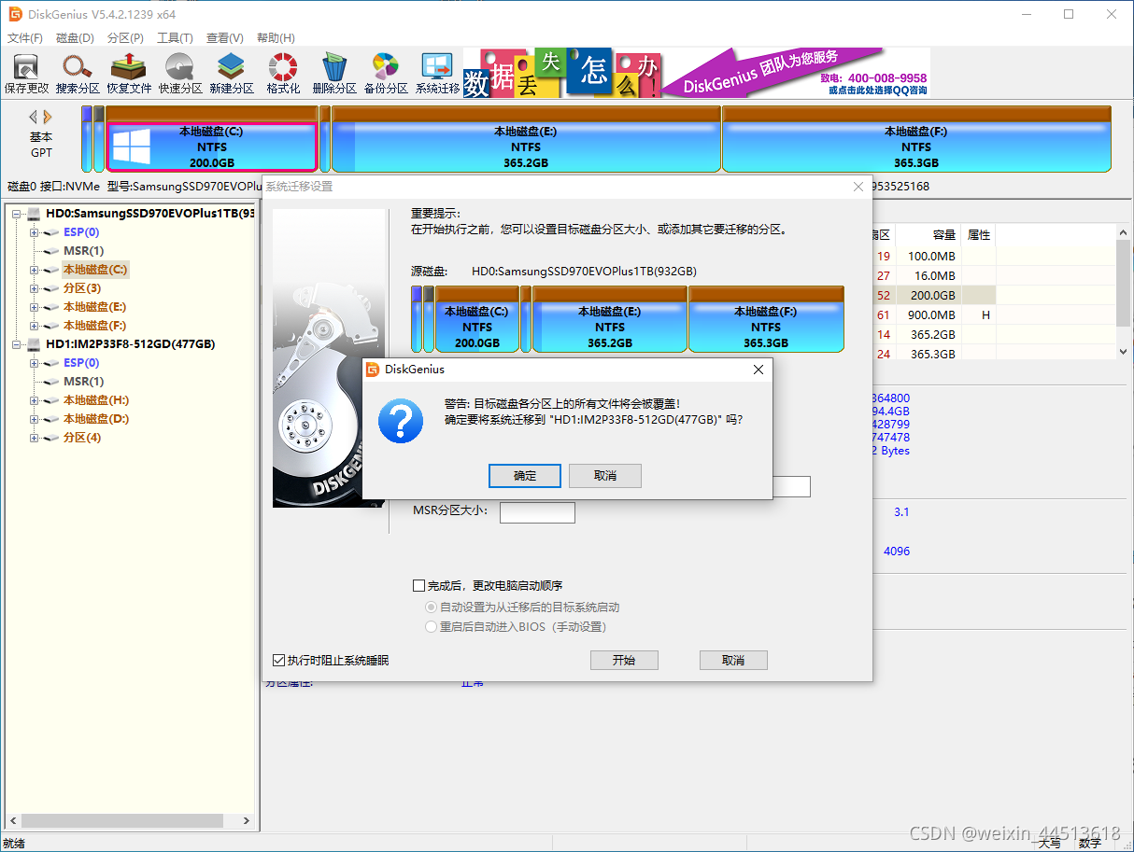Image resolution: width=1134 pixels, height=852 pixels.
Task: Select the Delete Partition (删除分区) icon
Action: coord(334,74)
